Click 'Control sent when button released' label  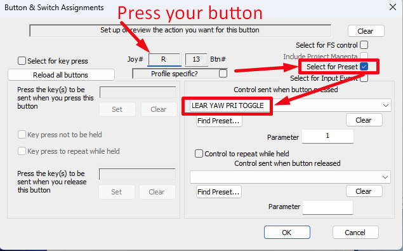[287, 163]
